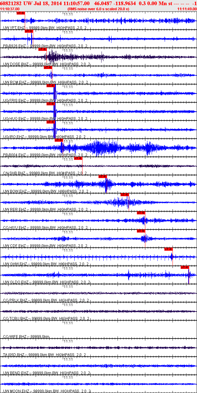Click the PB B004 EHZ waveform trace

[98, 147]
